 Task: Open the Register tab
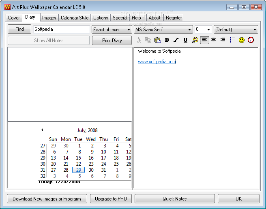[174, 18]
